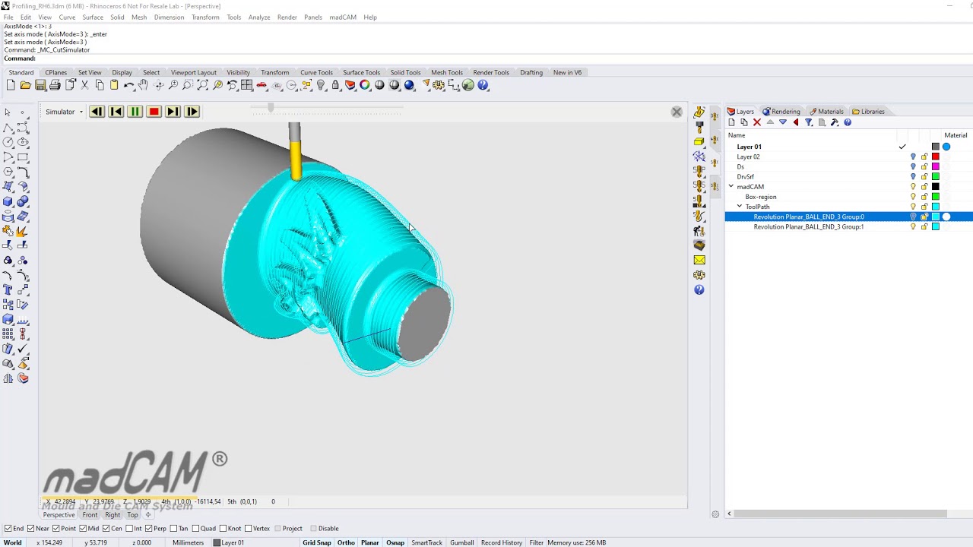Open Layers panel tools hammer icon
973x547 pixels.
[835, 122]
